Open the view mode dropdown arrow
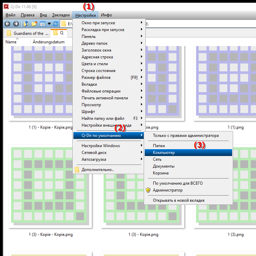Viewport: 256px width, 256px height. coord(49,24)
